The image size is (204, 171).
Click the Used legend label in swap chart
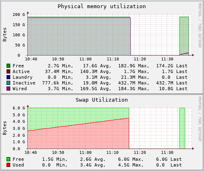coord(18,165)
